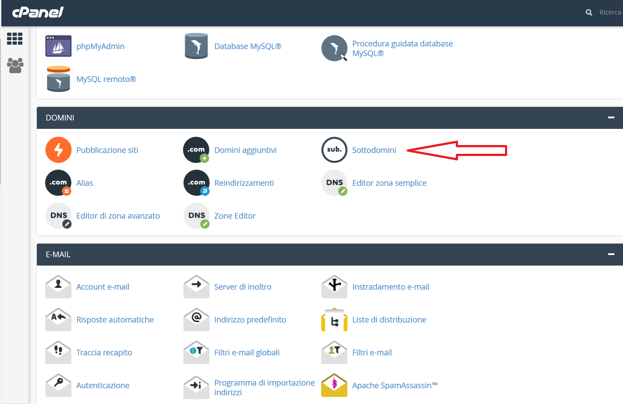Image resolution: width=623 pixels, height=404 pixels.
Task: Open the Apache SpamAssassin link
Action: (x=395, y=385)
